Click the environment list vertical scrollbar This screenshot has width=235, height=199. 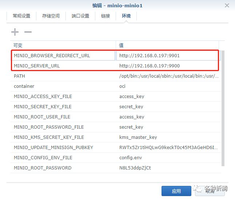click(223, 108)
